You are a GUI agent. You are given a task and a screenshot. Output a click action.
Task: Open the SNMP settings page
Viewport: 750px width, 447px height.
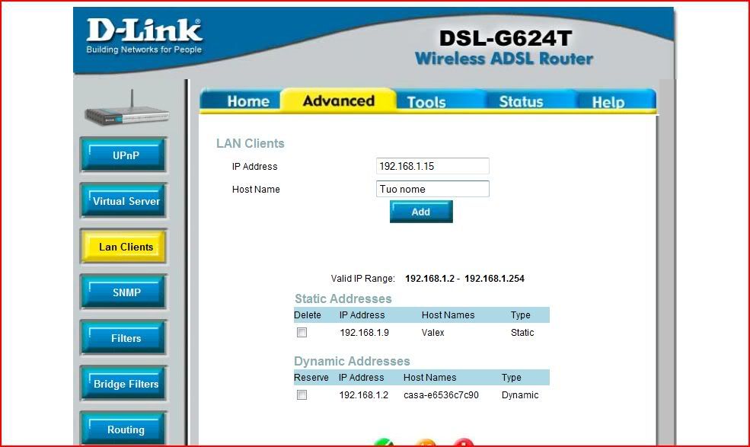pos(124,292)
